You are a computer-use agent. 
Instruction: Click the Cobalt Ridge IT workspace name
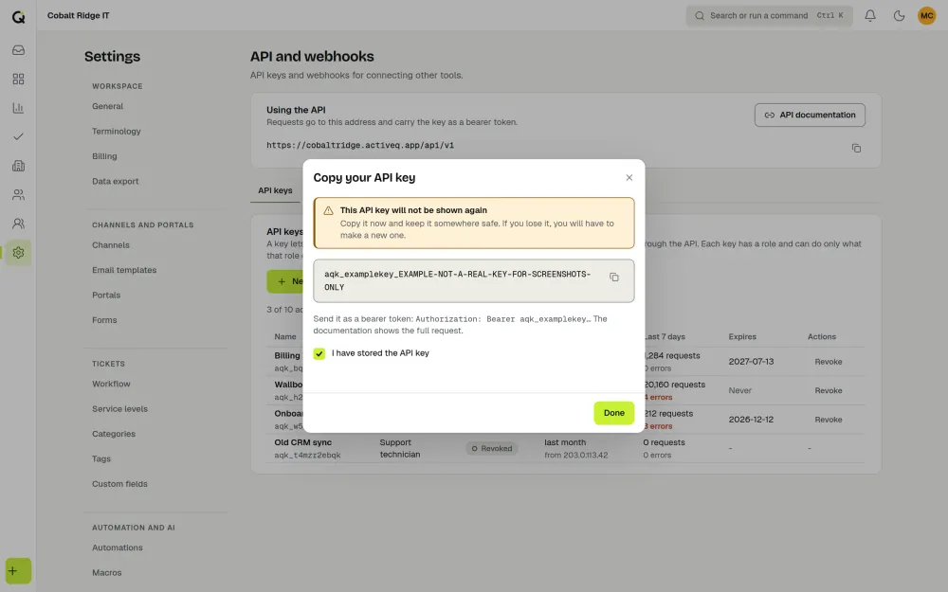coord(79,16)
